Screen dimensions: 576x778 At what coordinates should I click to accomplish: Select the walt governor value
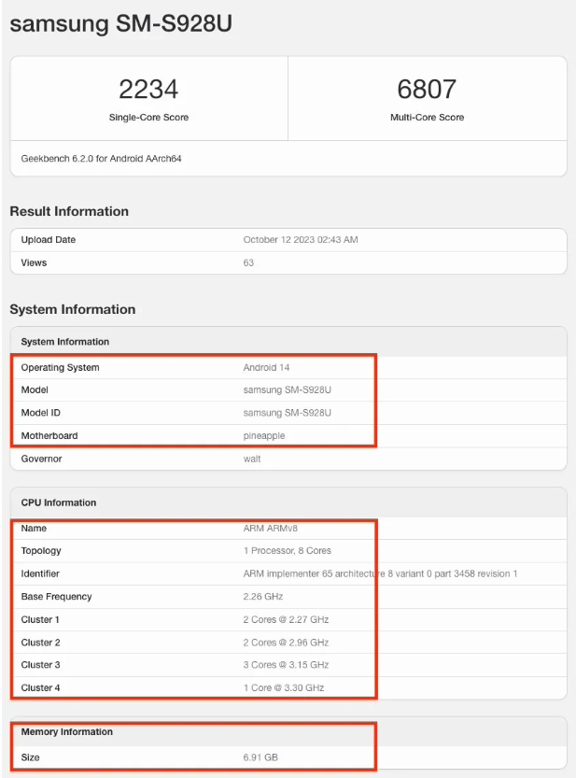[252, 459]
